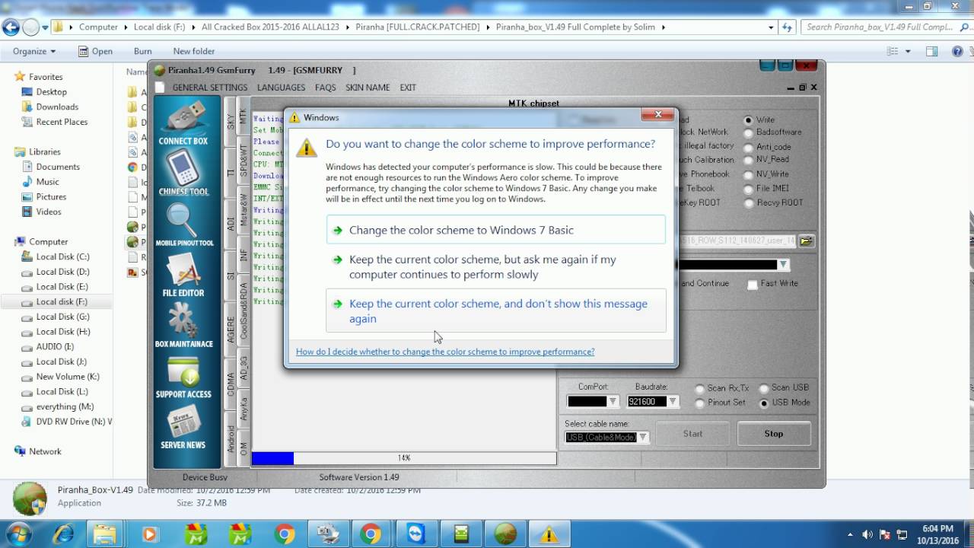The width and height of the screenshot is (974, 548).
Task: Open the media player taskbar icon
Action: [x=149, y=534]
